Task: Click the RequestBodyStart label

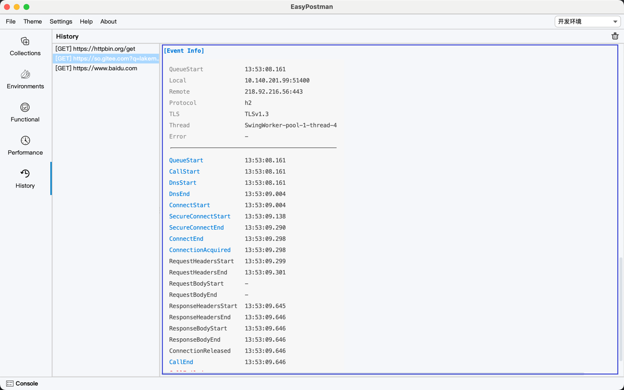Action: point(196,284)
